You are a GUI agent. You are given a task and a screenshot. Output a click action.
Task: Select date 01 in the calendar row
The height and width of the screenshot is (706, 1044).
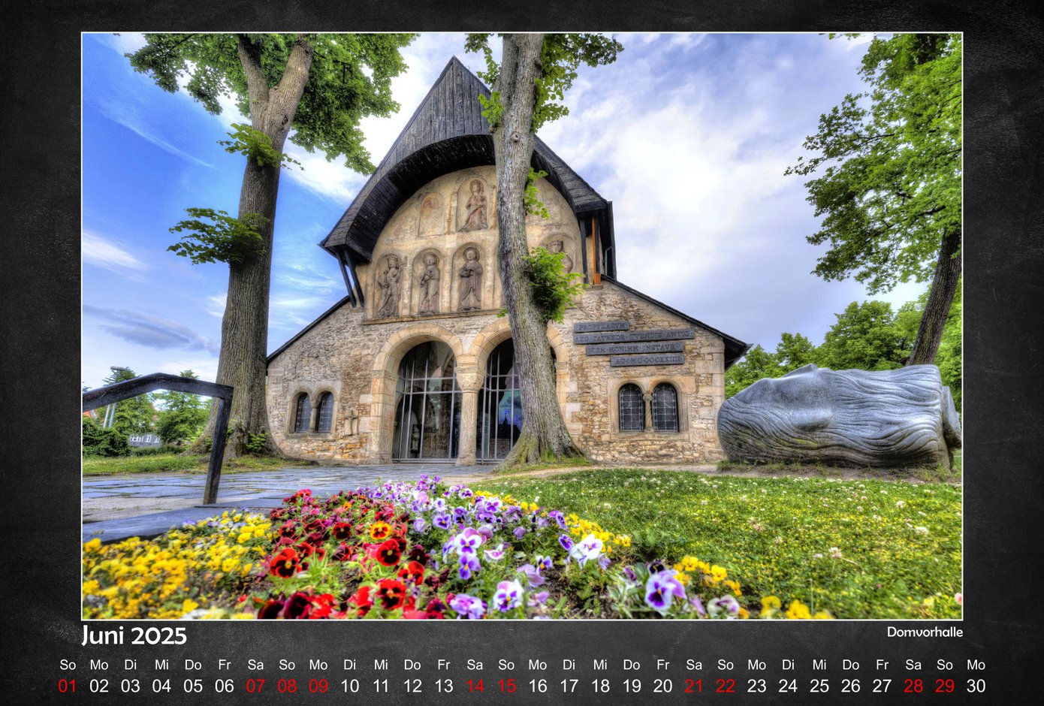point(68,686)
